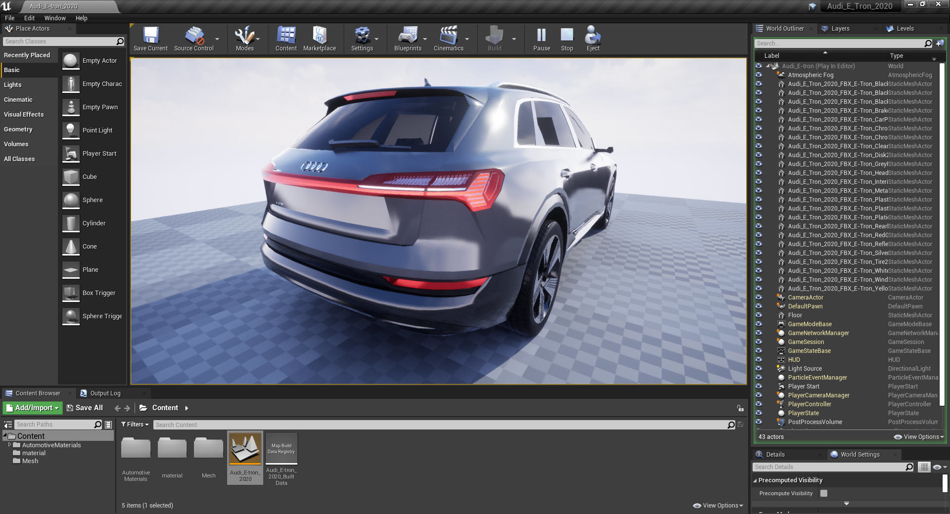Toggle visibility of CameraActor
The height and width of the screenshot is (514, 950).
pos(759,298)
